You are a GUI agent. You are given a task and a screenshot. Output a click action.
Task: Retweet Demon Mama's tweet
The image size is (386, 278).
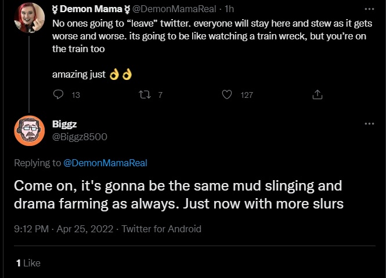(145, 94)
